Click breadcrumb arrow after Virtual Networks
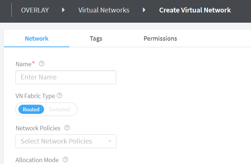Image resolution: width=251 pixels, height=164 pixels. tap(144, 10)
